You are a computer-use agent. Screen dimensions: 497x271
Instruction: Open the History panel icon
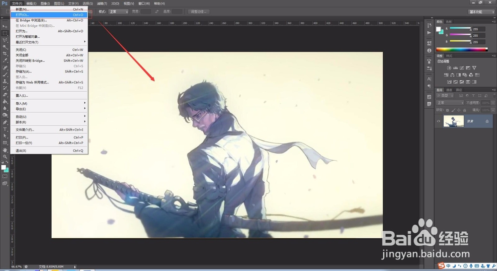[x=429, y=26]
